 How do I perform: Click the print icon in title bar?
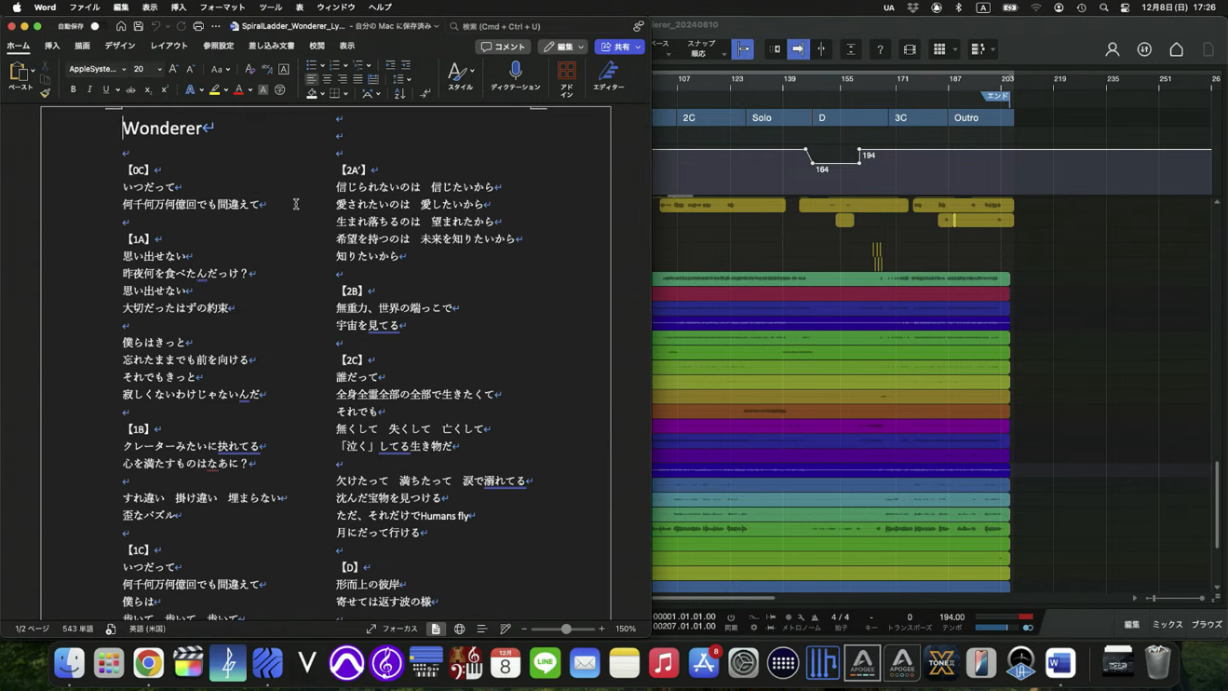(x=198, y=26)
